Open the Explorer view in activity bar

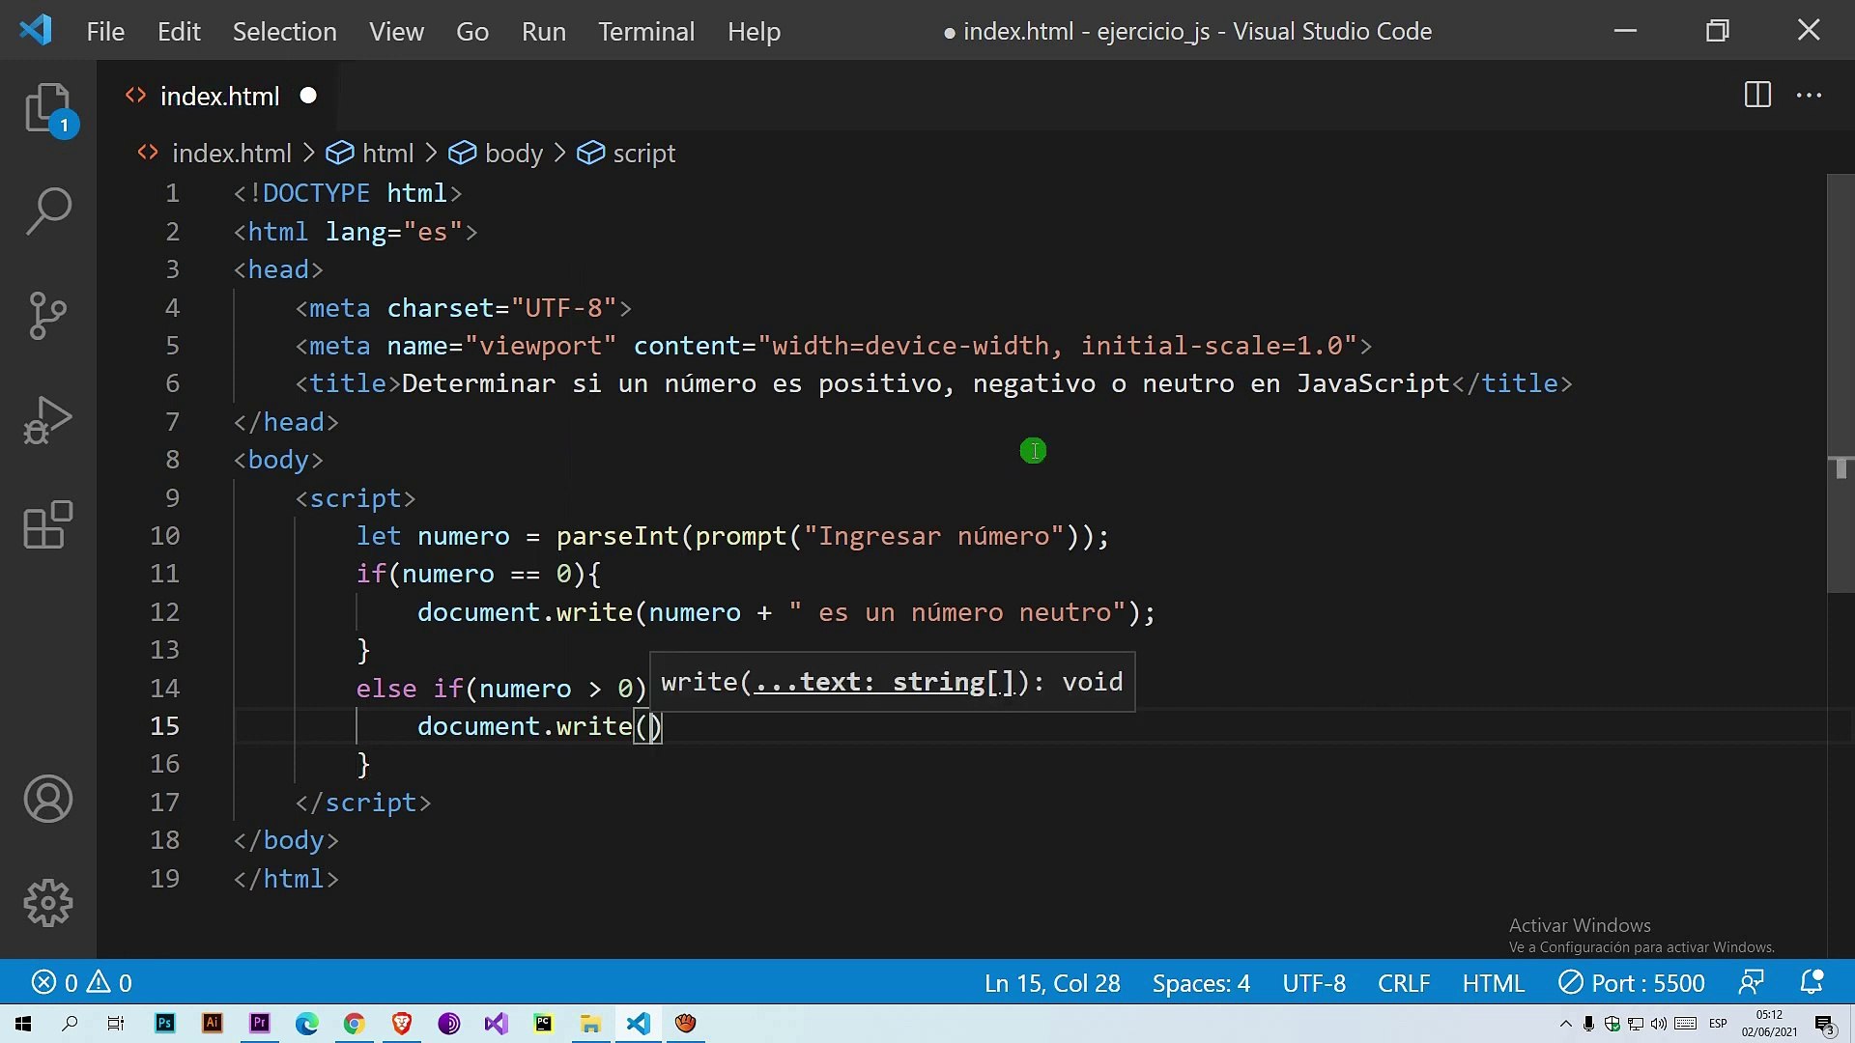[48, 108]
